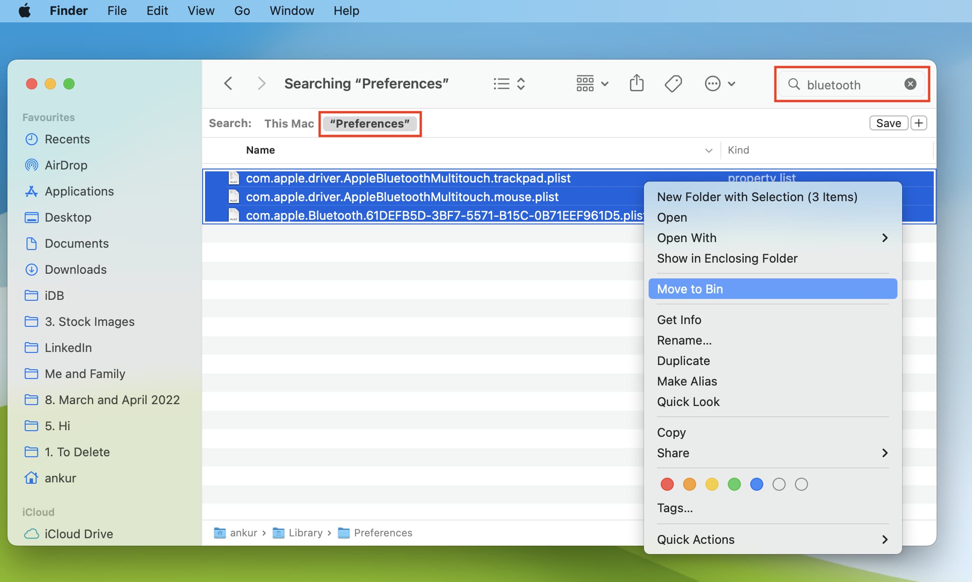Image resolution: width=972 pixels, height=582 pixels.
Task: Choose Show in Enclosing Folder
Action: point(773,258)
